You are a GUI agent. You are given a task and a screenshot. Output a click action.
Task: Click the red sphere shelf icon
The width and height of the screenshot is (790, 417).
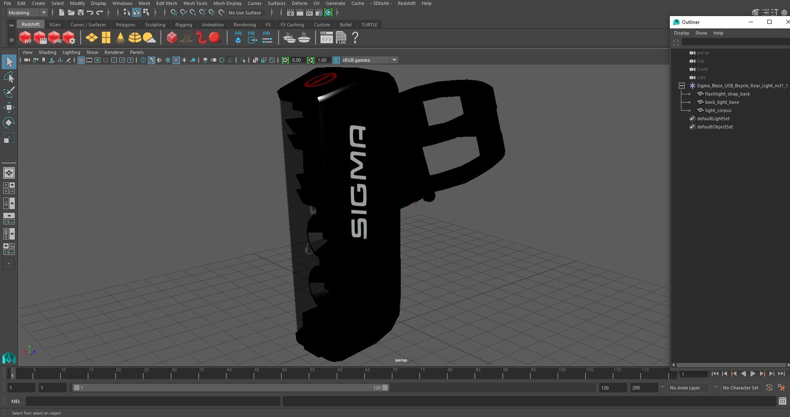[214, 38]
